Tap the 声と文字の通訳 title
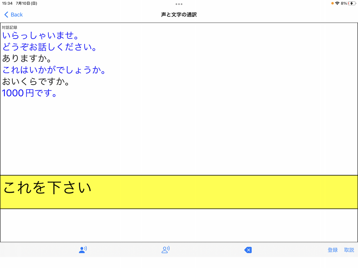Screen dimensions: 358x268 click(179, 14)
